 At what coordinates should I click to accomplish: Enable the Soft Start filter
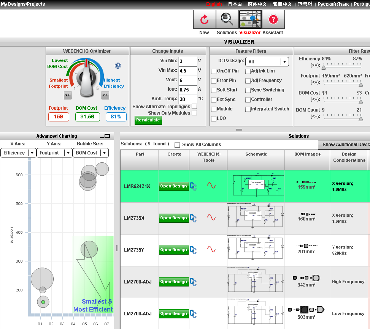214,90
